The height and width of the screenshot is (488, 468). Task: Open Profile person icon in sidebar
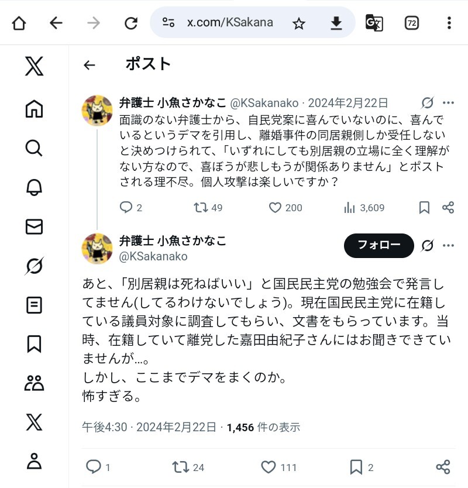point(35,461)
